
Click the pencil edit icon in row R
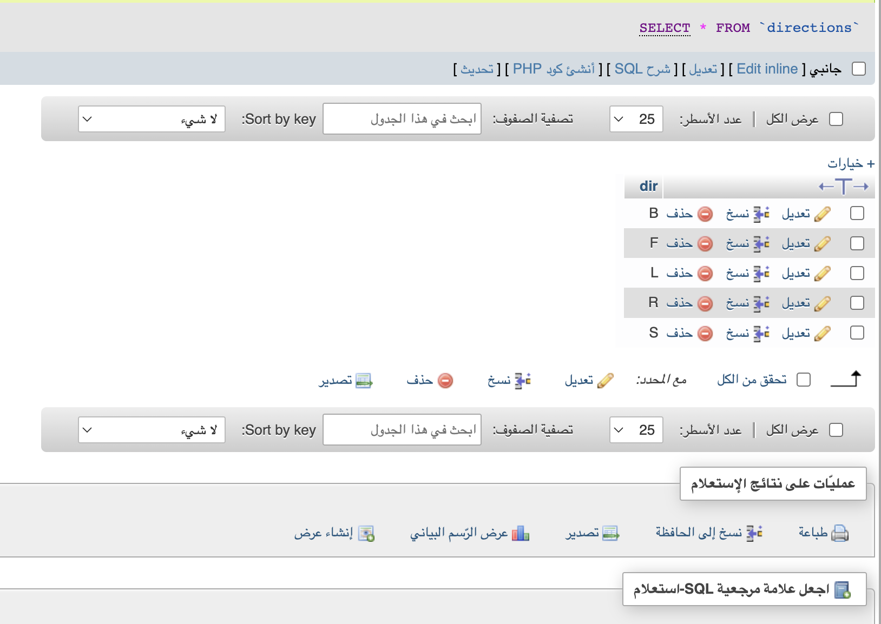(822, 303)
